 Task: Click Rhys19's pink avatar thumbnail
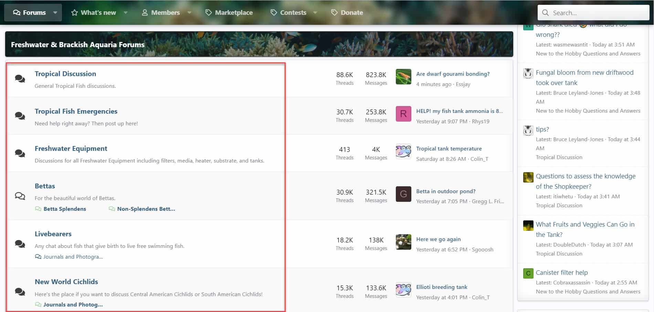pos(403,114)
